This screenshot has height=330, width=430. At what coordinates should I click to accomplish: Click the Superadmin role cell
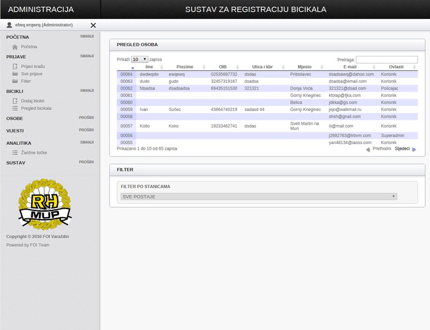(393, 136)
